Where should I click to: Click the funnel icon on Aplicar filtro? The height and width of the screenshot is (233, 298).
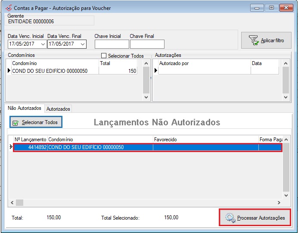(x=254, y=40)
